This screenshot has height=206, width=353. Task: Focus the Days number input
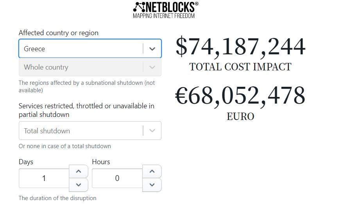(x=44, y=178)
